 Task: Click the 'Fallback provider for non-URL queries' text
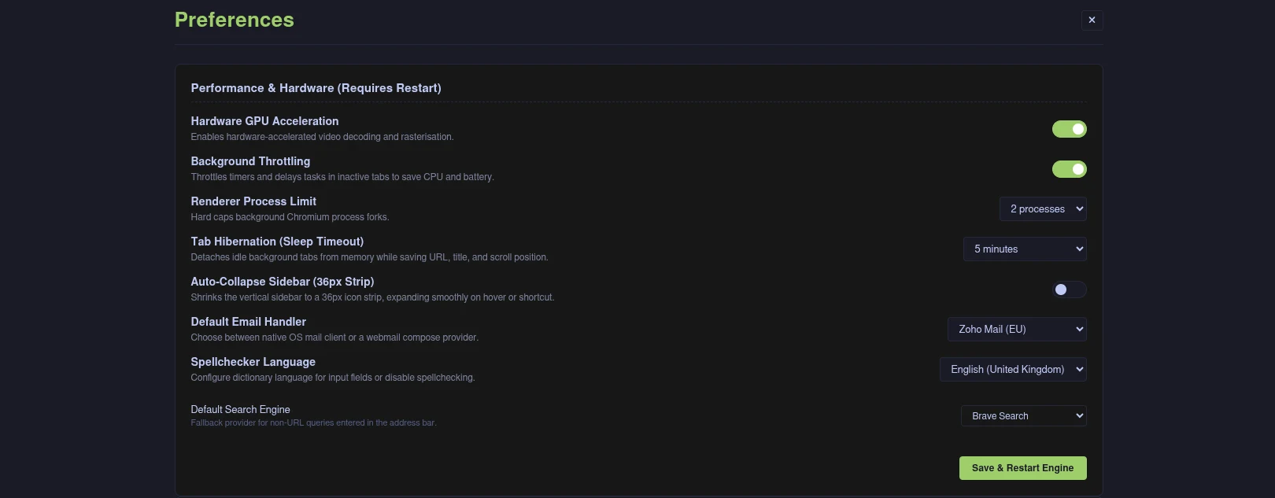pyautogui.click(x=313, y=423)
